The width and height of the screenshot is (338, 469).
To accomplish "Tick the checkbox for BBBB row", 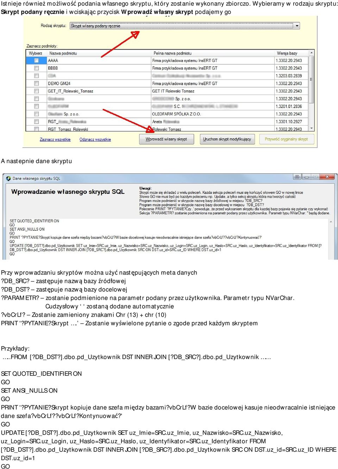I will point(36,68).
